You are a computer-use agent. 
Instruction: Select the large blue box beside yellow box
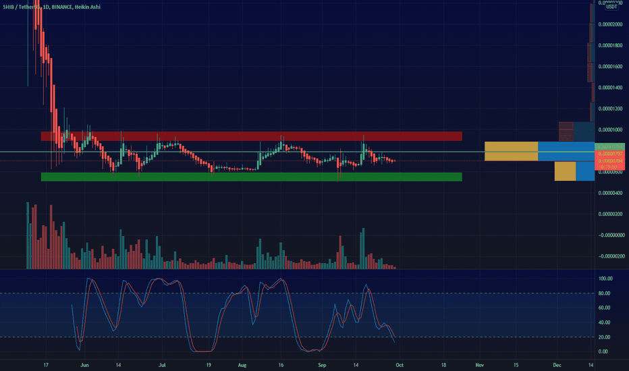(x=566, y=151)
